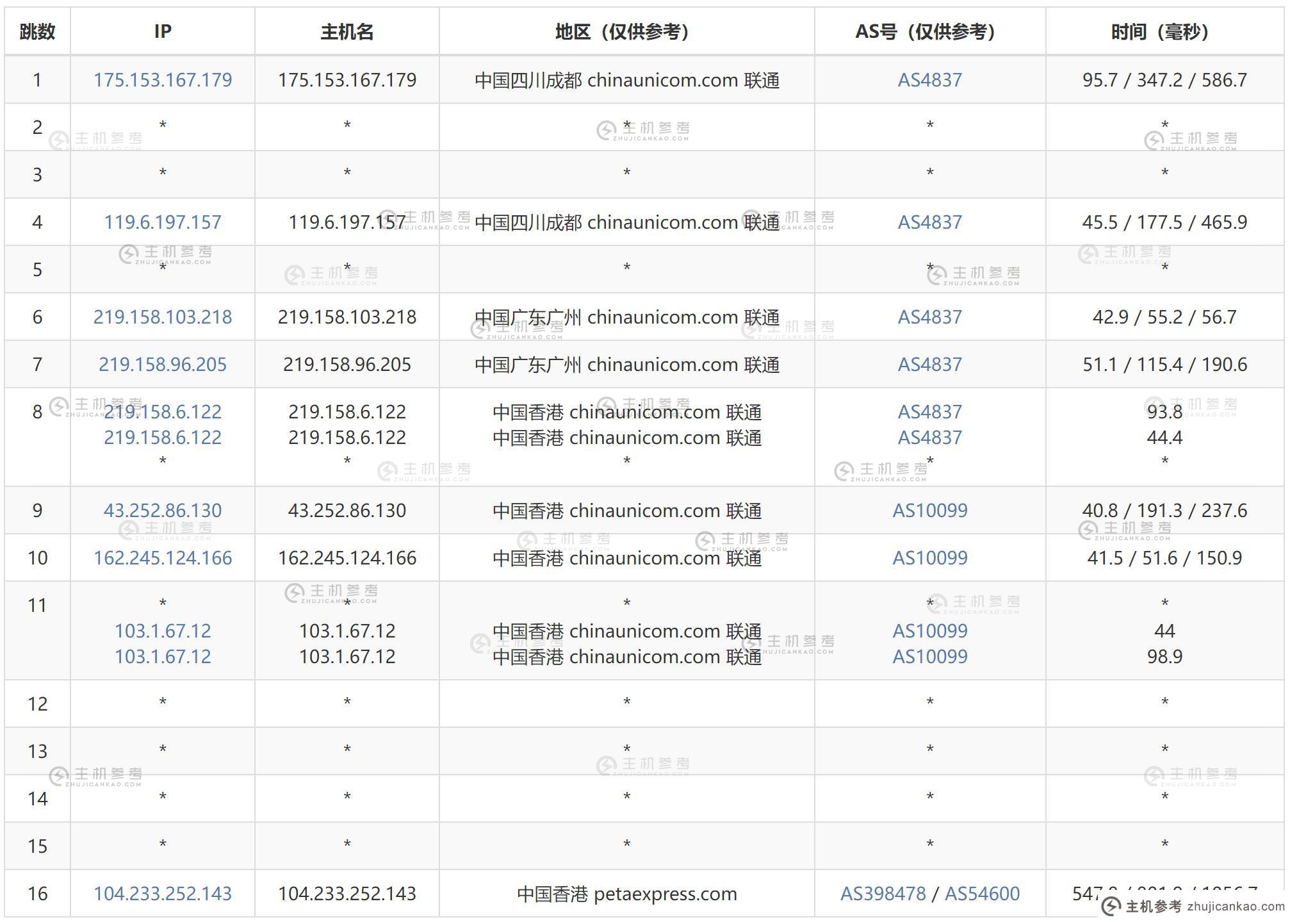Image resolution: width=1290 pixels, height=922 pixels.
Task: Click time value 42.9 / 55.2 / 56.7
Action: 1164,317
